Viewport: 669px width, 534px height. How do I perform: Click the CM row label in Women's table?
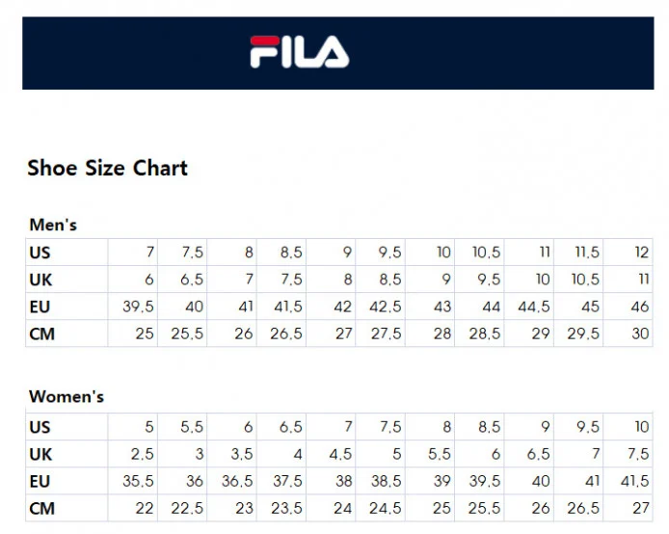[41, 508]
